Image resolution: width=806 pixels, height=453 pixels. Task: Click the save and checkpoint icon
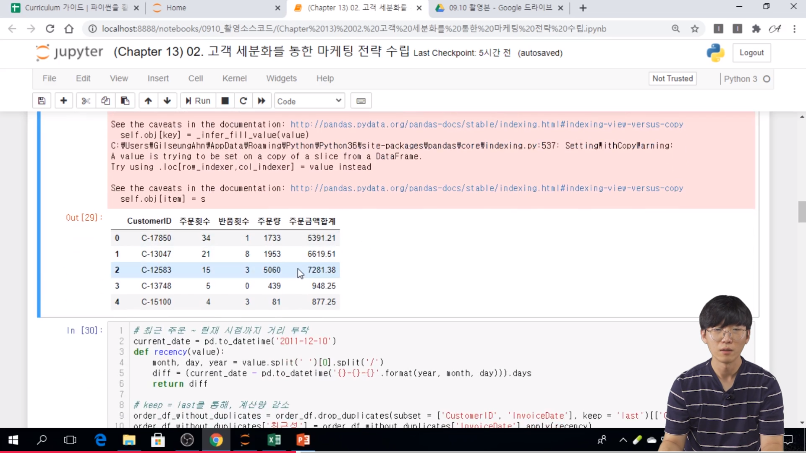tap(42, 101)
